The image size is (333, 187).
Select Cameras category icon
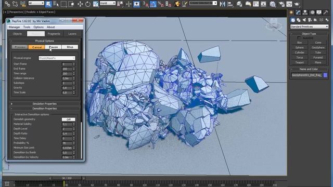(x=310, y=20)
